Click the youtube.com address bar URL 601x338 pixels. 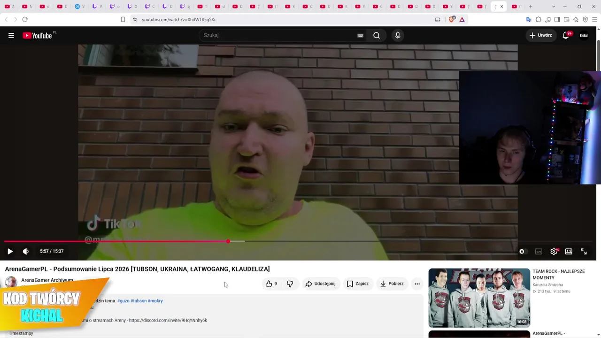(179, 20)
